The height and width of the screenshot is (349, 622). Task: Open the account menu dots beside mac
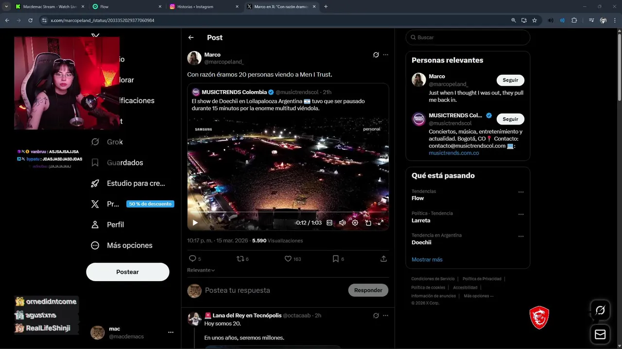[171, 332]
